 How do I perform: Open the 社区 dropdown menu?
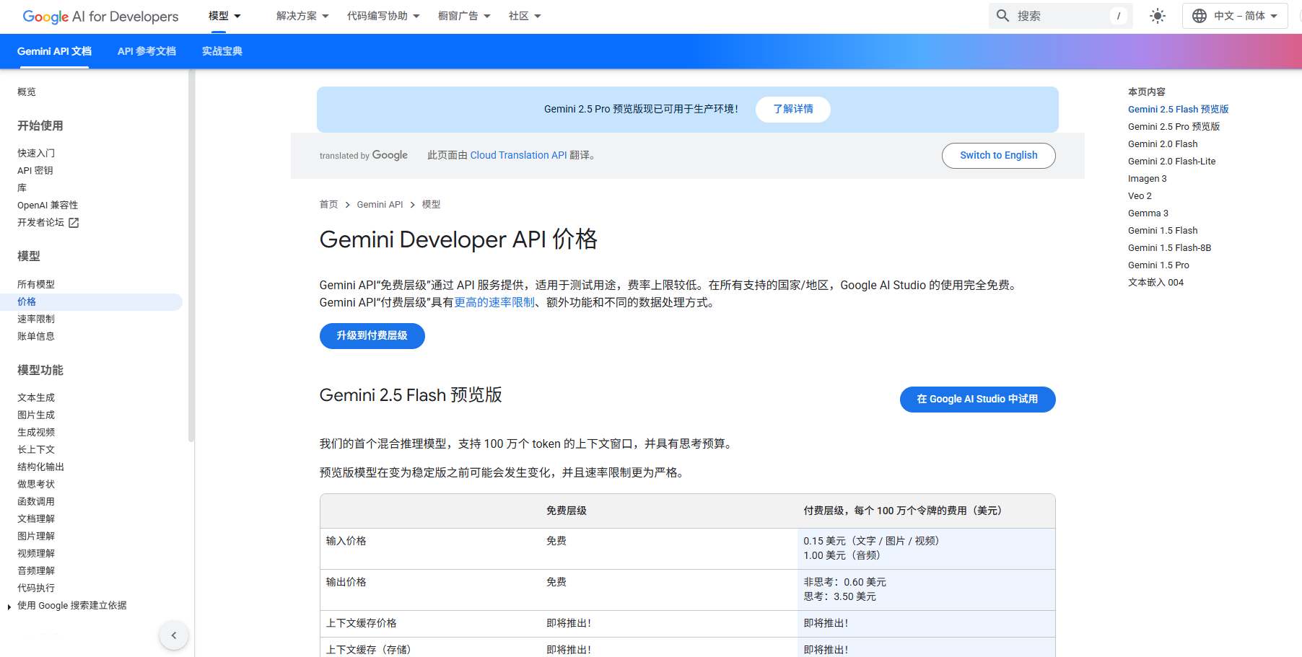[x=525, y=16]
